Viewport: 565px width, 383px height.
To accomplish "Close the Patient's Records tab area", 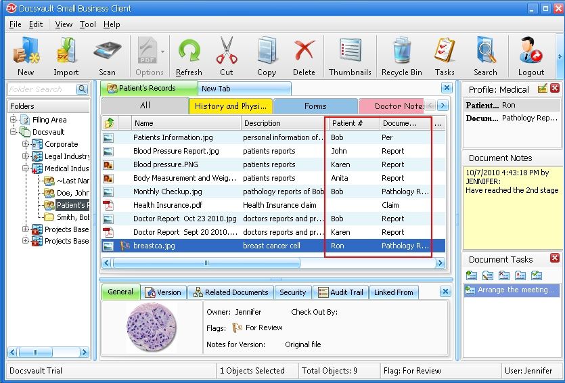I will click(447, 88).
